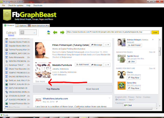
Task: Click the horizontal scrollbar thumb
Action: [x=79, y=109]
